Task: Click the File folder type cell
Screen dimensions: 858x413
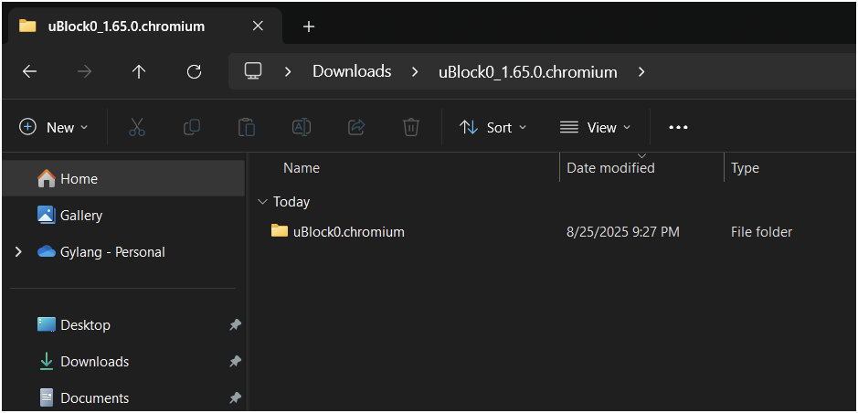Action: [761, 232]
